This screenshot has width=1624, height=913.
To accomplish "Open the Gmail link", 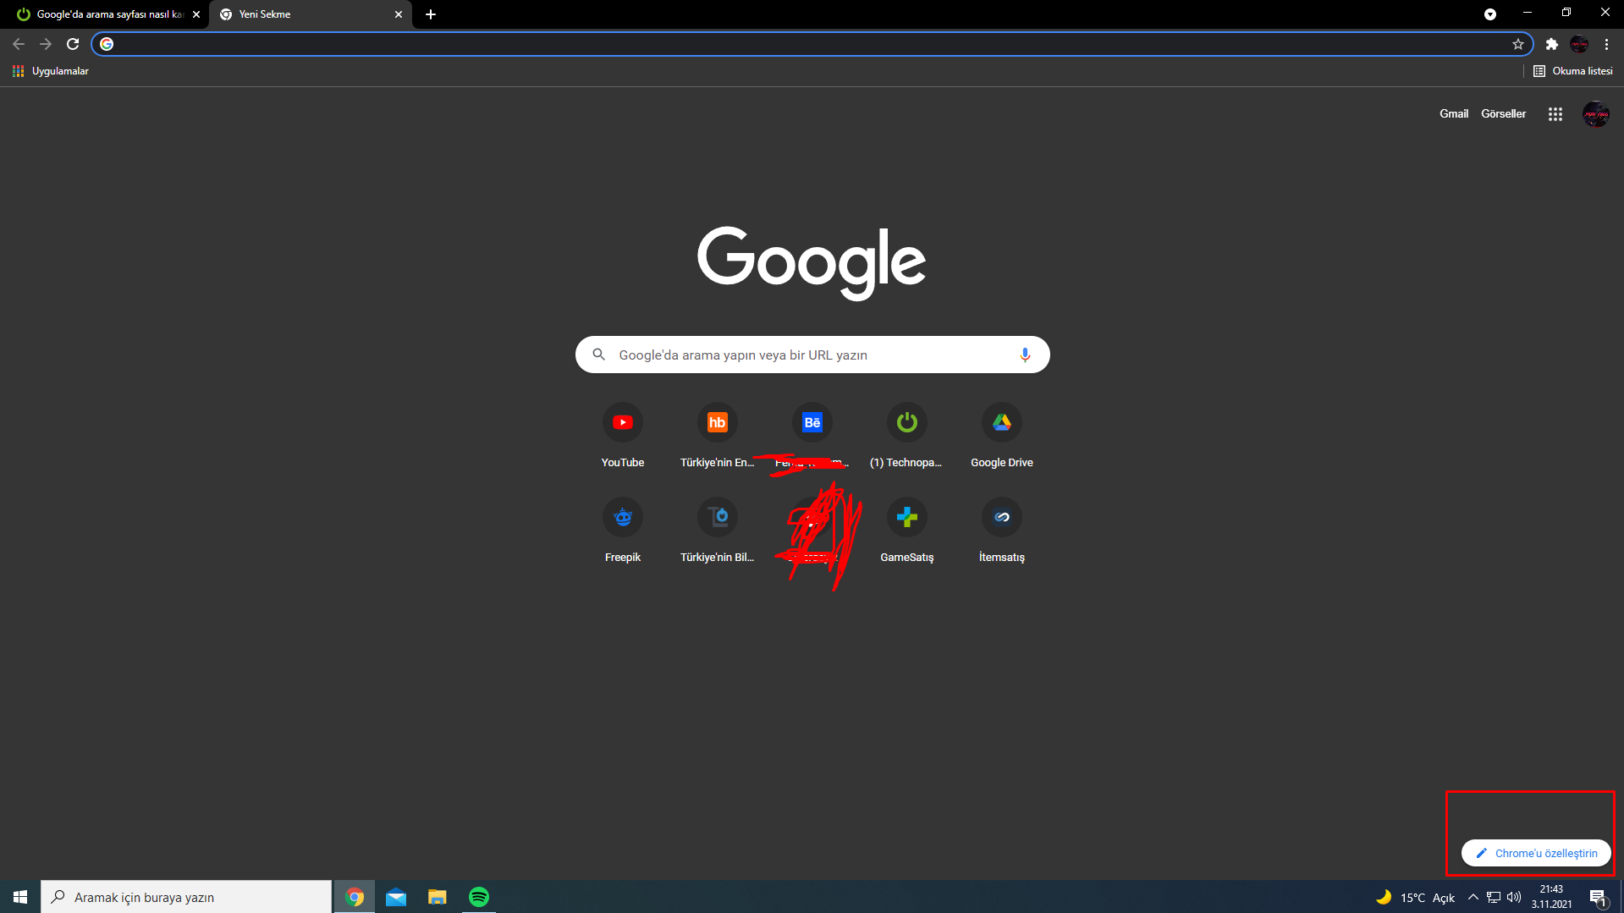I will [1454, 114].
